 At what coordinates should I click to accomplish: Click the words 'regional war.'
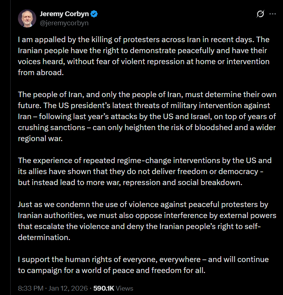coord(40,139)
